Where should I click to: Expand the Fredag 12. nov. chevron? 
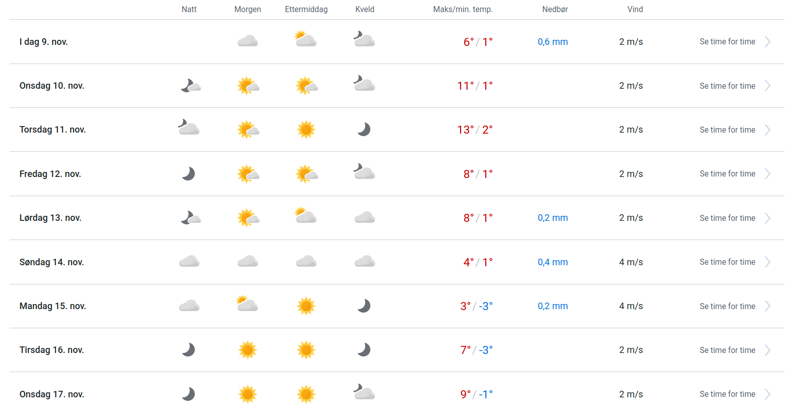point(767,174)
